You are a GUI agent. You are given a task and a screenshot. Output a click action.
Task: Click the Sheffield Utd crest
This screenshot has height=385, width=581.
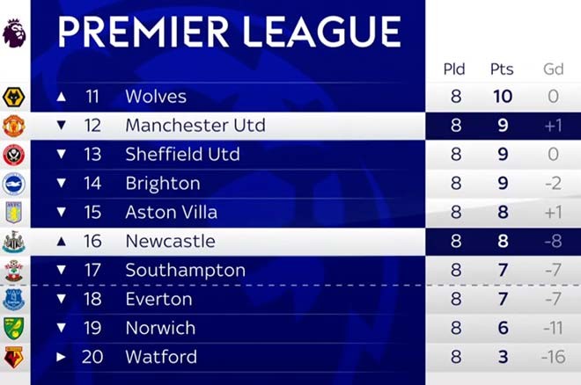[x=14, y=155]
